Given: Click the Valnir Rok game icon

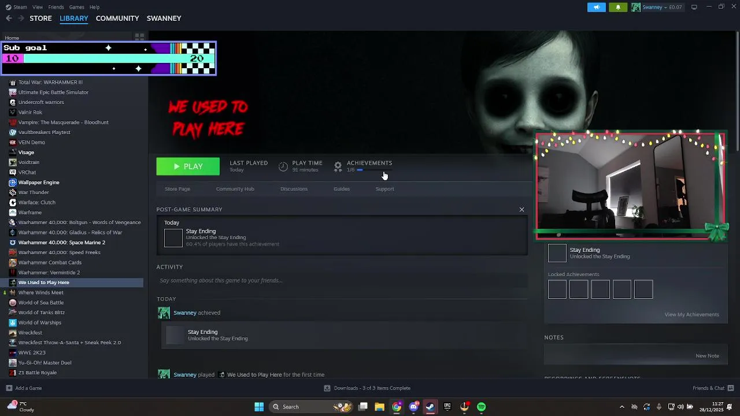Looking at the screenshot, I should pyautogui.click(x=13, y=113).
